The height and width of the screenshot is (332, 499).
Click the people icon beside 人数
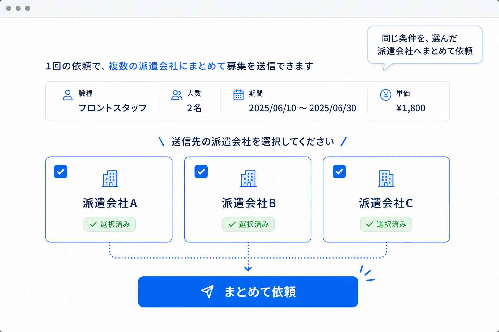(177, 95)
